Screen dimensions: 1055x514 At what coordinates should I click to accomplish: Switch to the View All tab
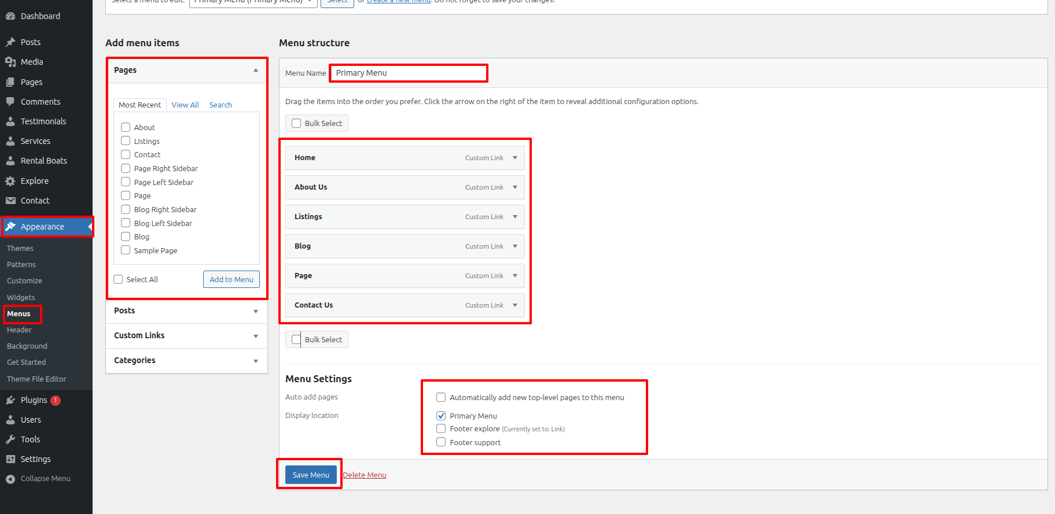coord(185,105)
